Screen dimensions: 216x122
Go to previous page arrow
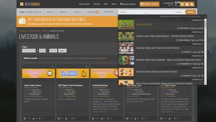coord(24,50)
